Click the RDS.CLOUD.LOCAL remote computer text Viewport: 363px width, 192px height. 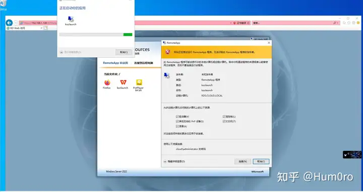pyautogui.click(x=212, y=95)
